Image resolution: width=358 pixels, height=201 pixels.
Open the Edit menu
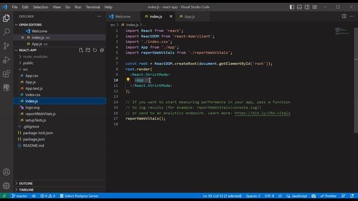click(25, 7)
